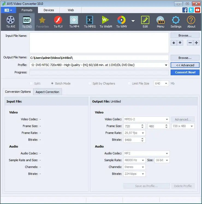Click the Progress bar
This screenshot has width=202, height=204.
(x=99, y=72)
